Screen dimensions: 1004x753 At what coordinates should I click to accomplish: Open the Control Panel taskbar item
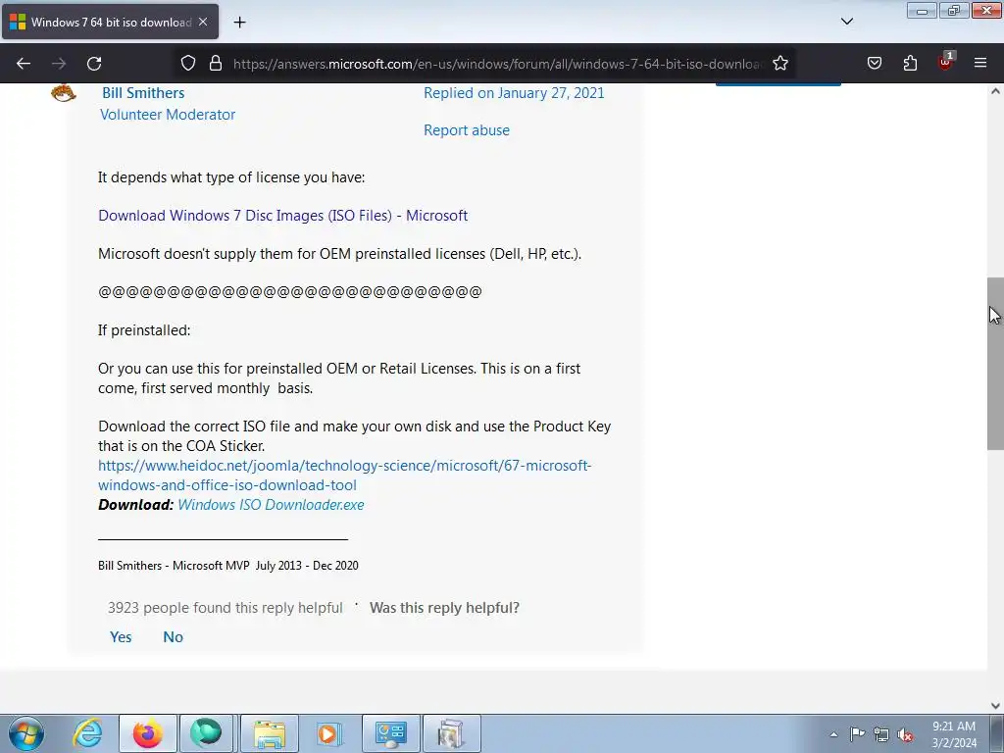coord(390,733)
